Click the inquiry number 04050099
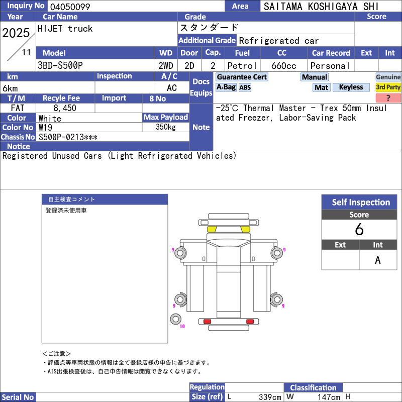The height and width of the screenshot is (402, 402). (x=70, y=7)
